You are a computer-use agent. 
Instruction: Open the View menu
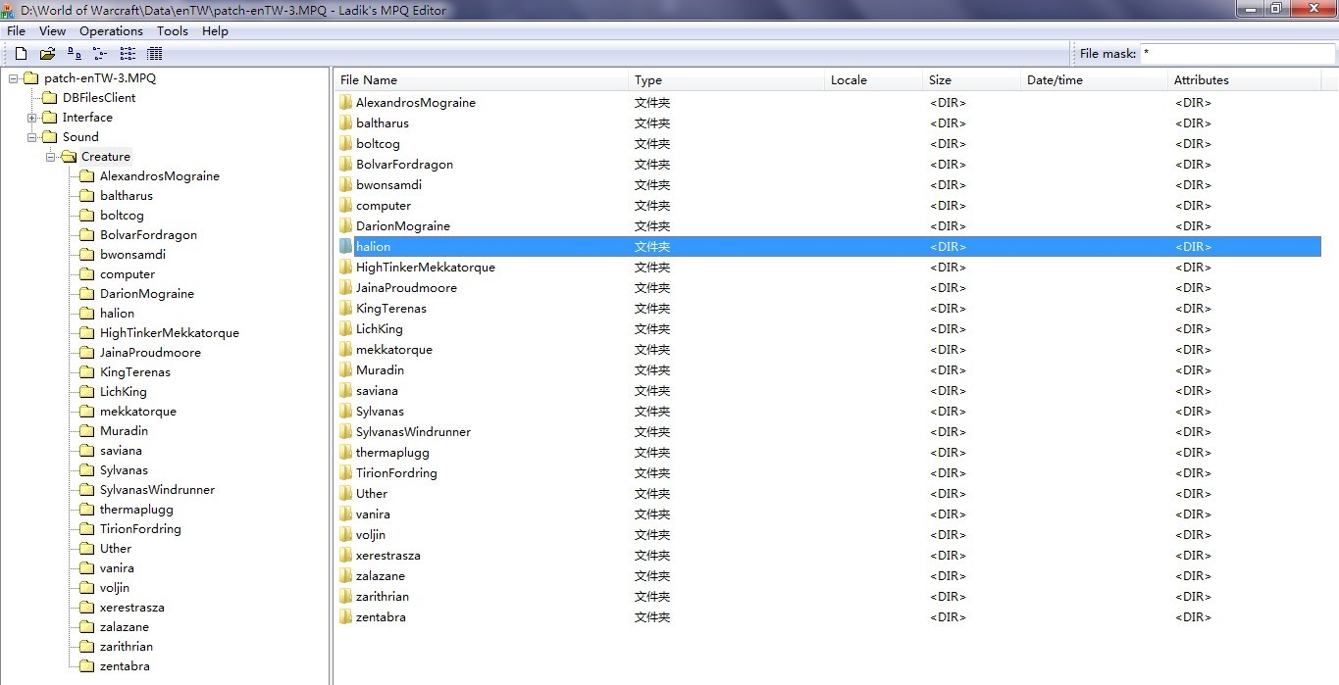pyautogui.click(x=51, y=30)
